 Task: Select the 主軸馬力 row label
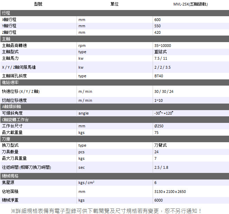tap(10, 58)
